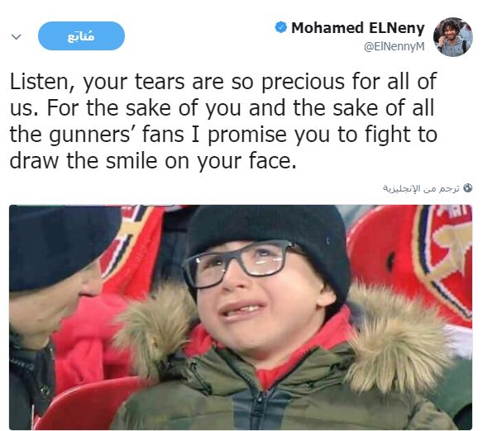
Task: Open the attached photo of the crying boy
Action: (x=241, y=317)
